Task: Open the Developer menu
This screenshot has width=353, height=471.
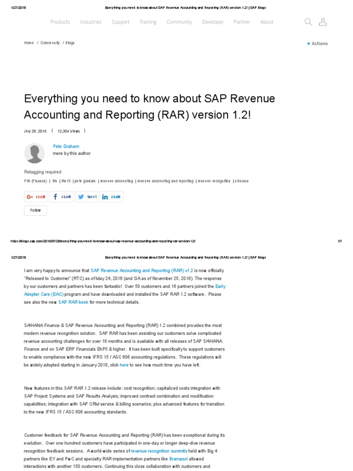Action: 213,22
